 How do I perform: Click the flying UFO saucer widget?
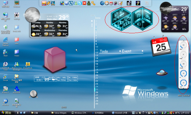coord(162,72)
